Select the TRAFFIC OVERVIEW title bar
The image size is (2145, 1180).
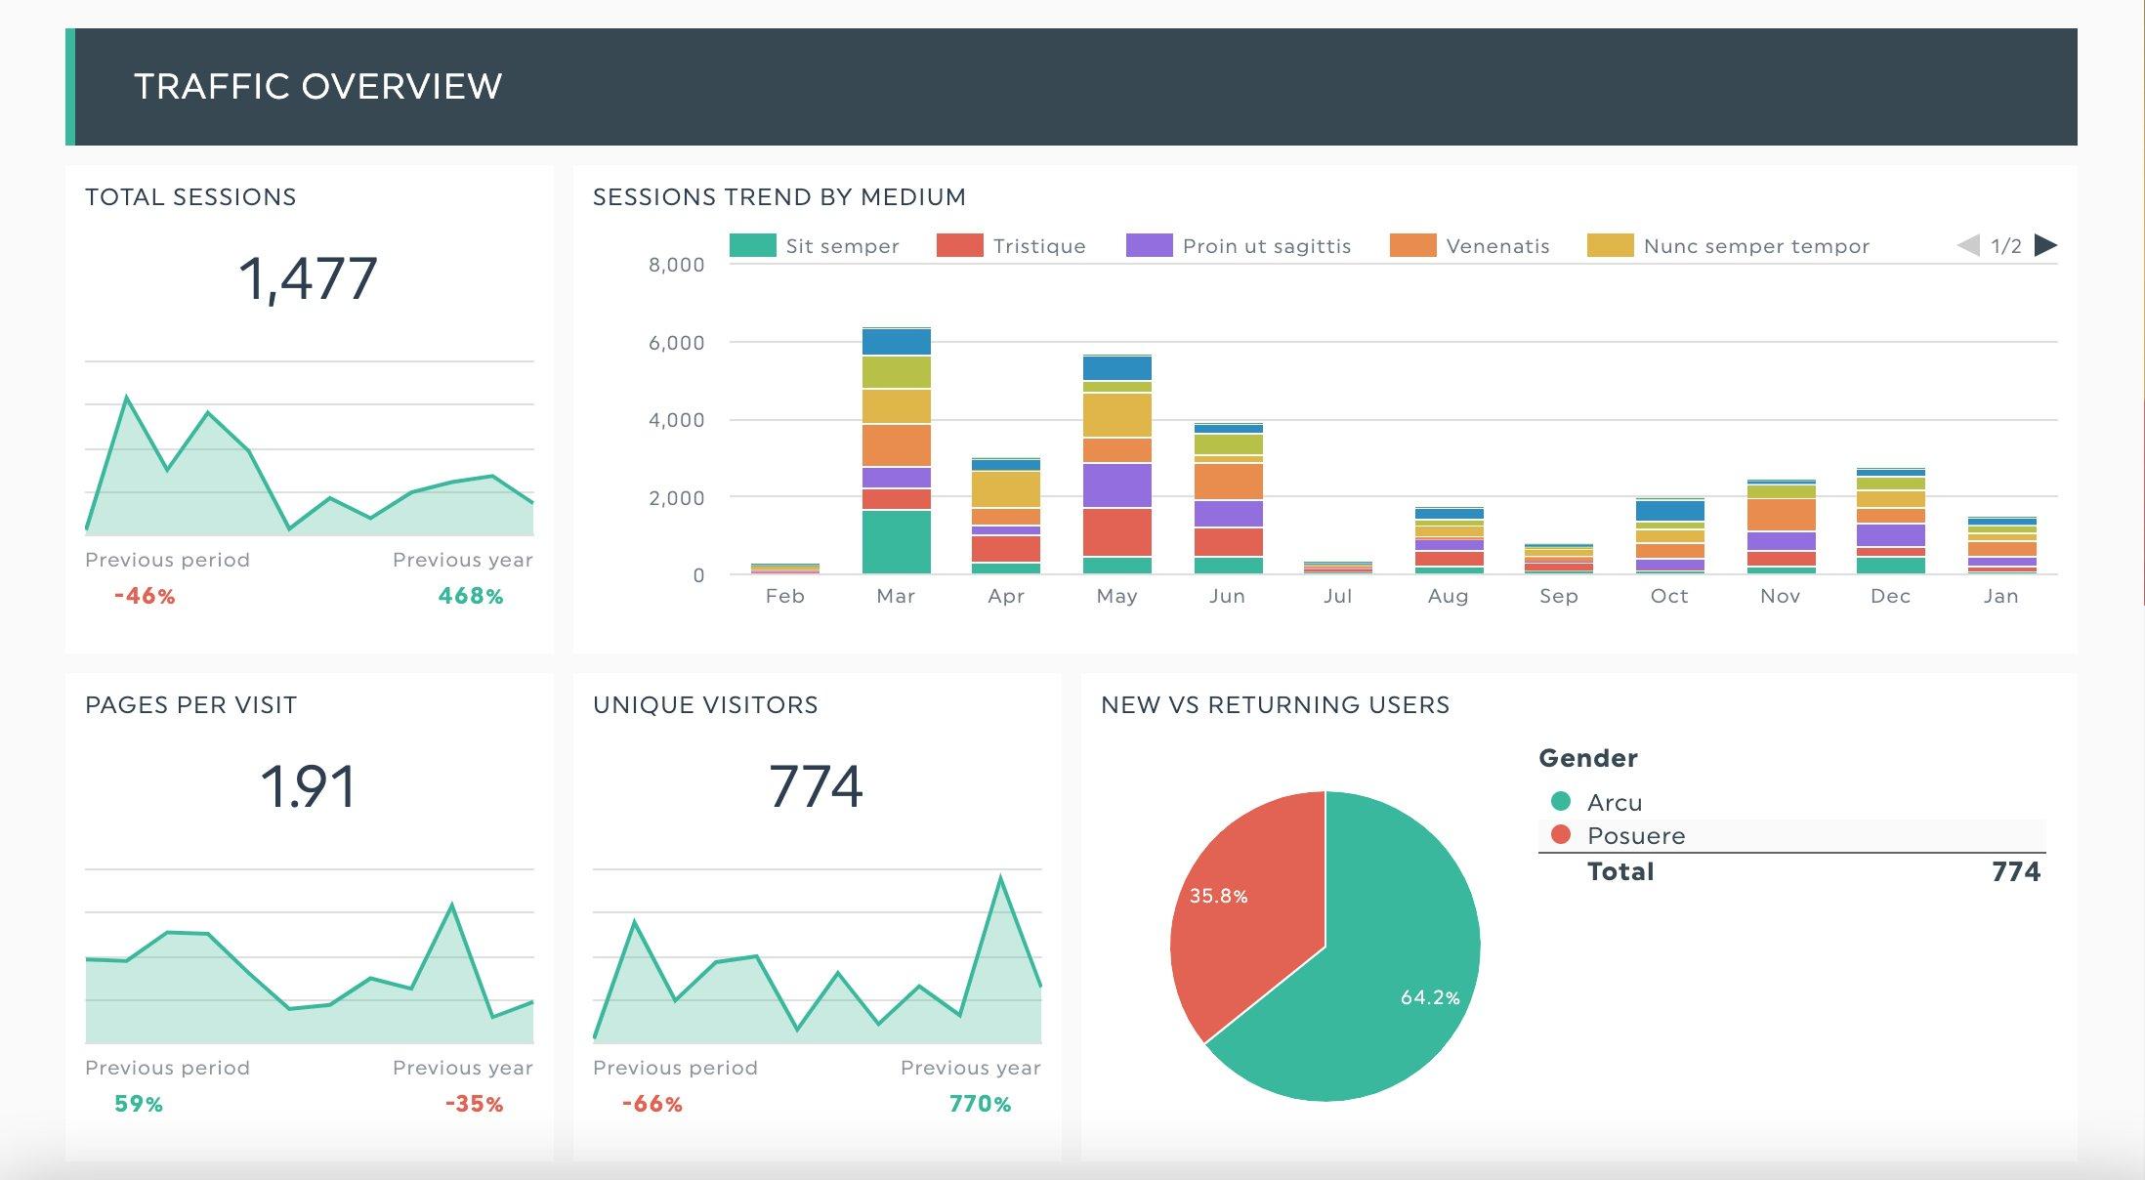coord(317,86)
